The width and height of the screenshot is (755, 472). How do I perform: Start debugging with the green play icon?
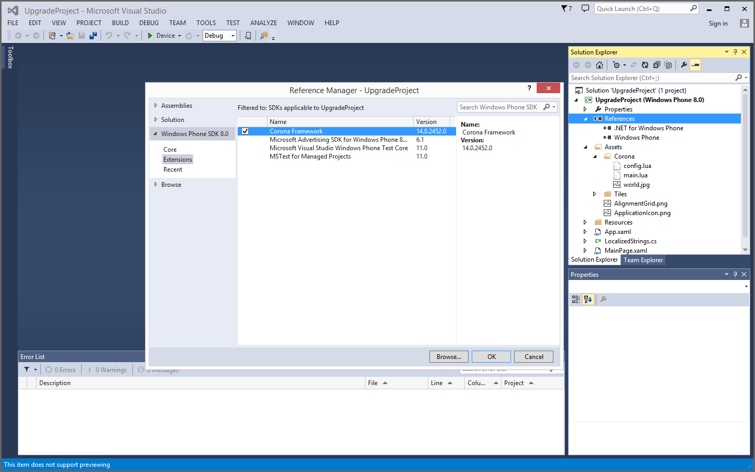tap(150, 36)
